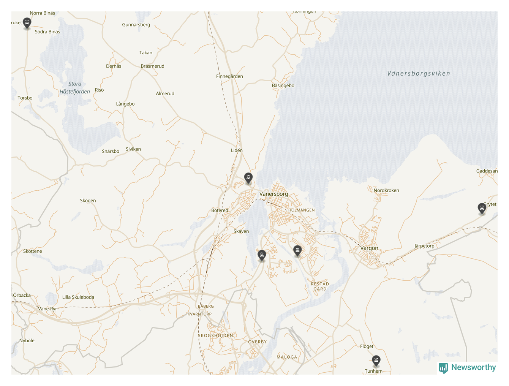The width and height of the screenshot is (509, 386).
Task: Click the Newsworthy logo
Action: [x=467, y=368]
